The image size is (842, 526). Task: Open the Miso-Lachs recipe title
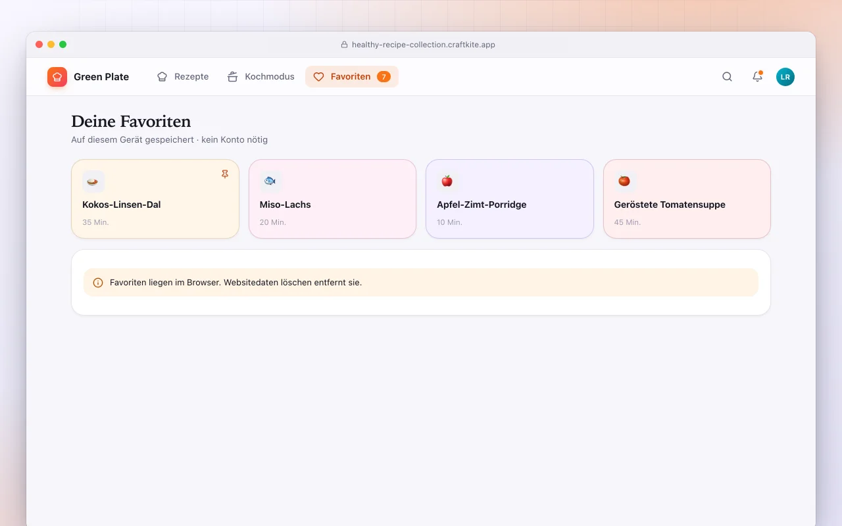tap(285, 204)
